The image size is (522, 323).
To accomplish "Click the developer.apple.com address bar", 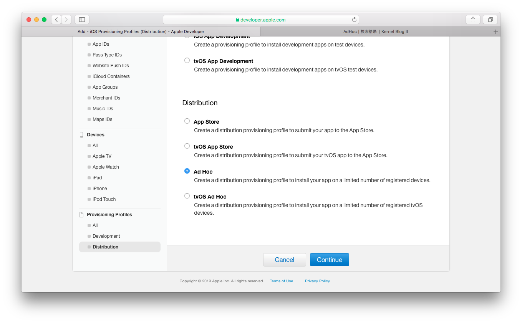I will tap(261, 20).
